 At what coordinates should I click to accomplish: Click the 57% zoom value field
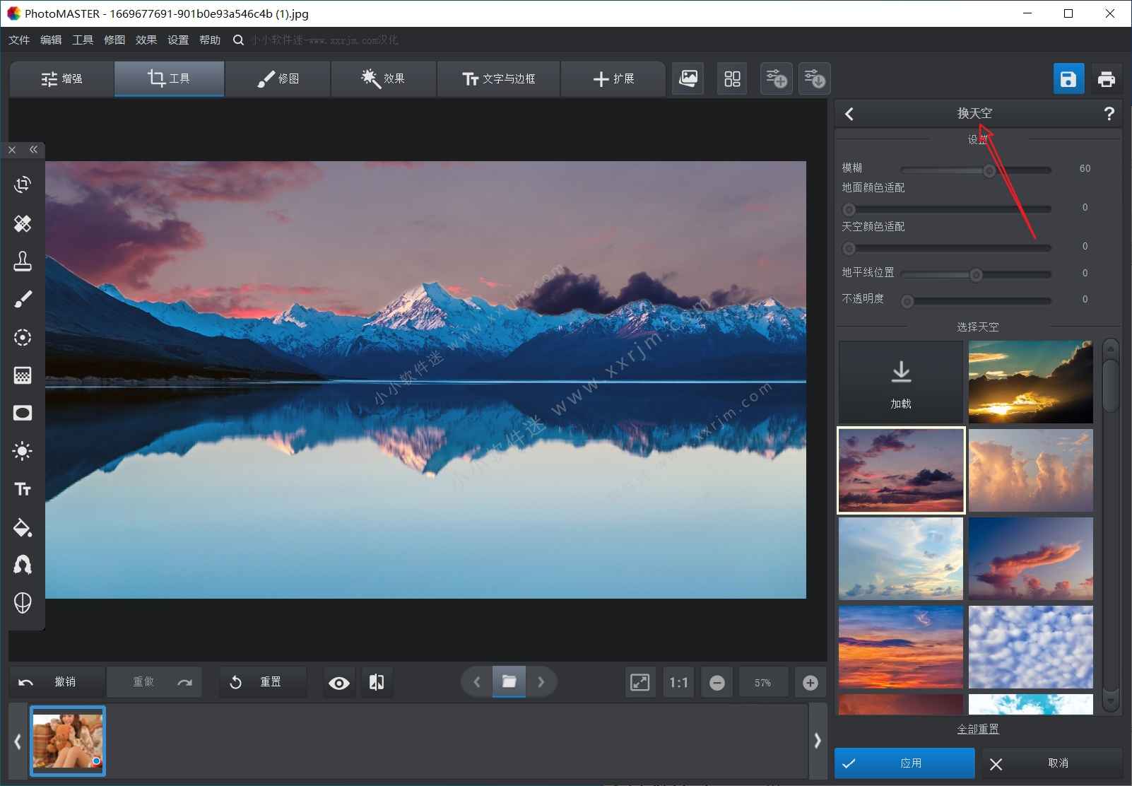pos(762,683)
